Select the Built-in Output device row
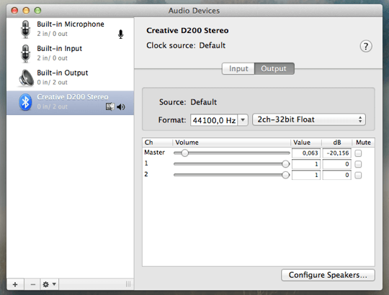The width and height of the screenshot is (389, 295). pyautogui.click(x=70, y=78)
